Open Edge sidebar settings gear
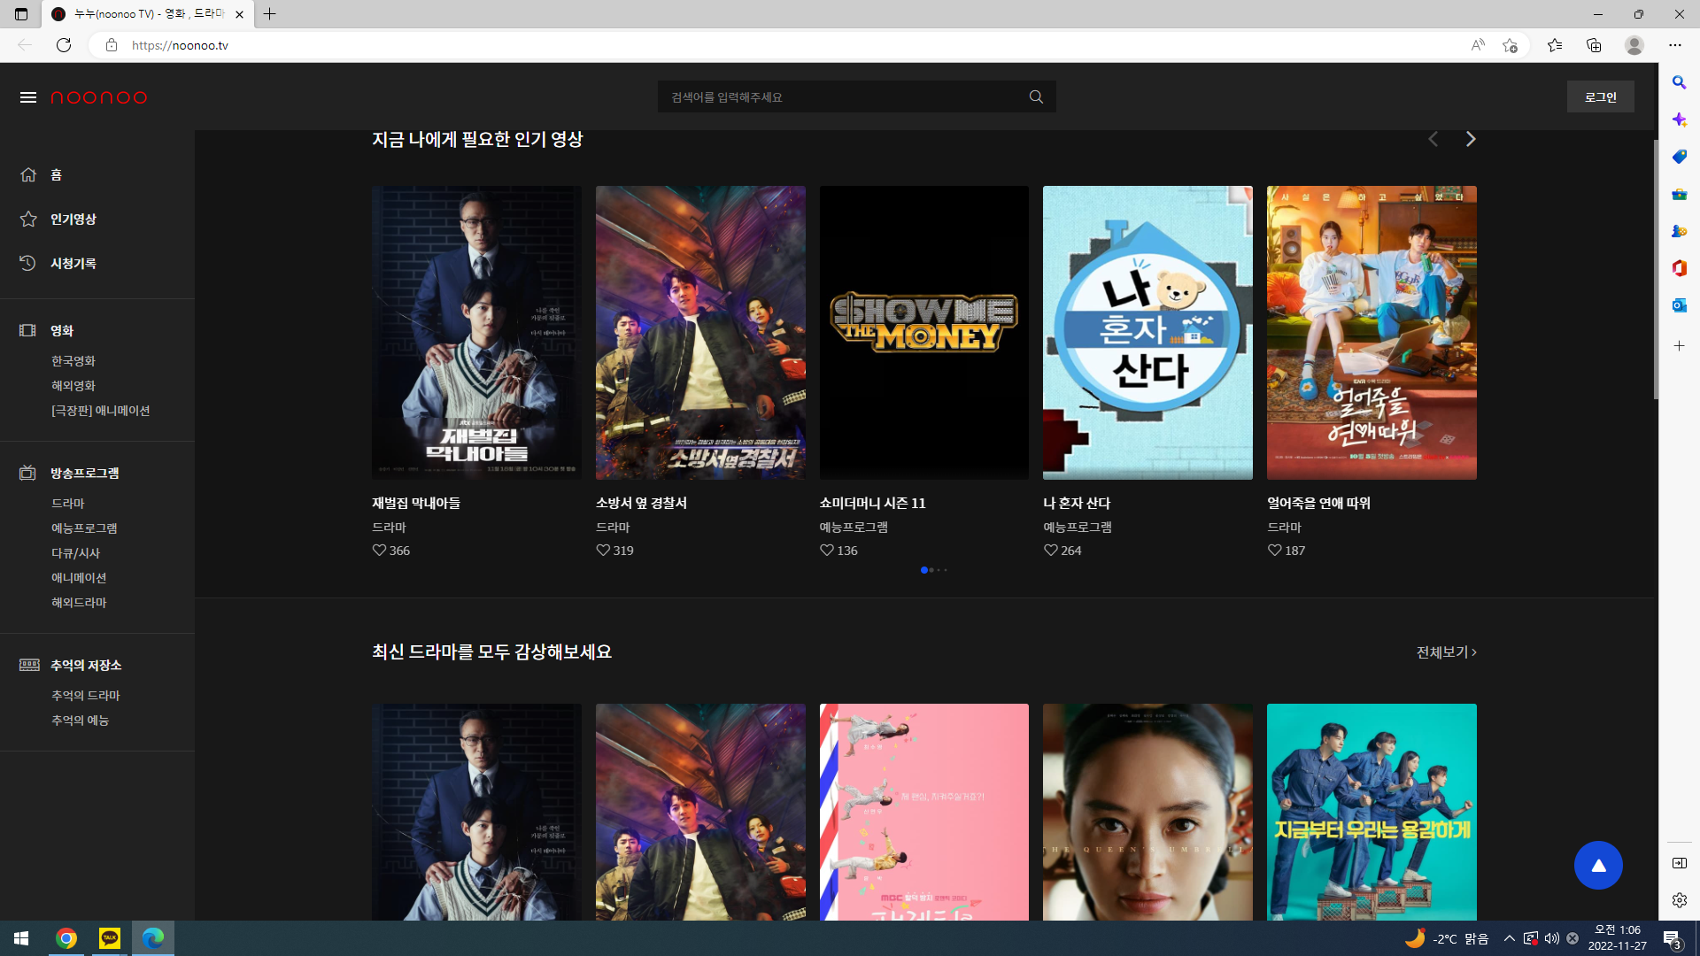Image resolution: width=1700 pixels, height=956 pixels. pos(1679,900)
